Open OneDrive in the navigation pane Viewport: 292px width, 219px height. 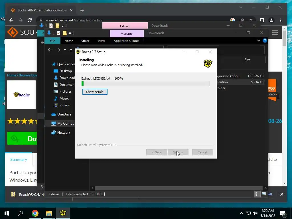(x=62, y=114)
